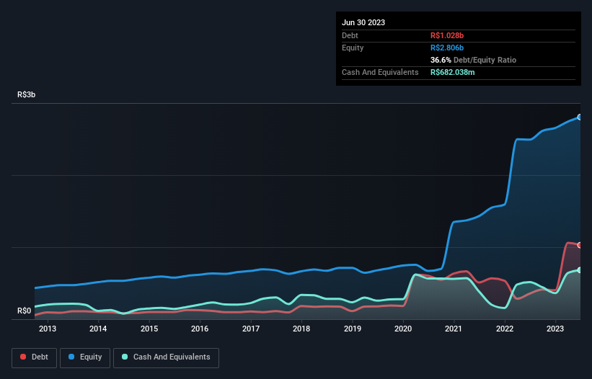Click the 2015 x-axis label

click(149, 329)
